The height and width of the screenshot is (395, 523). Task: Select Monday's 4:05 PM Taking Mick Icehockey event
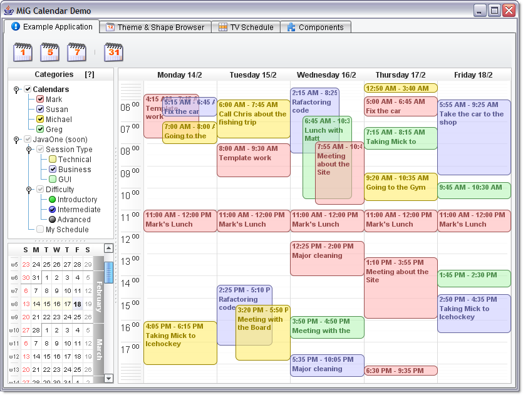(180, 343)
